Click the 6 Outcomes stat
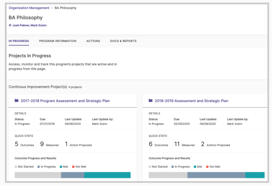272x186 pixels. [158, 144]
